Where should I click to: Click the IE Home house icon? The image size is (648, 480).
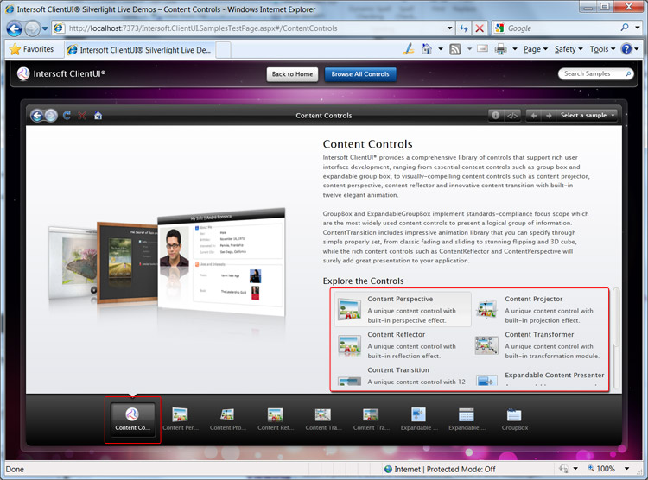coord(427,49)
